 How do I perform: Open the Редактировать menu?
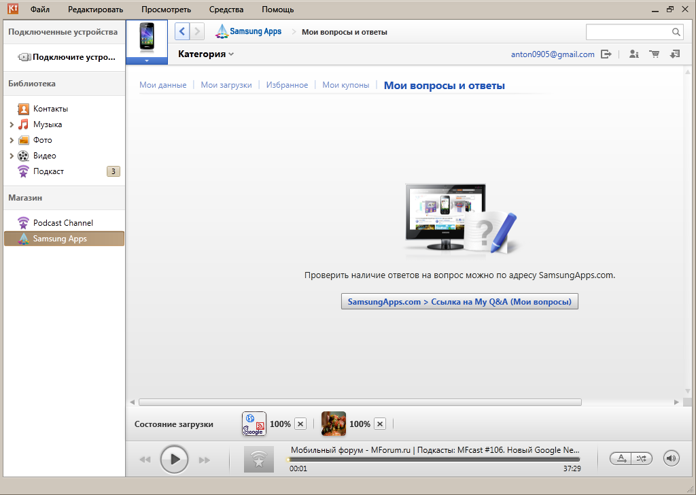[95, 10]
